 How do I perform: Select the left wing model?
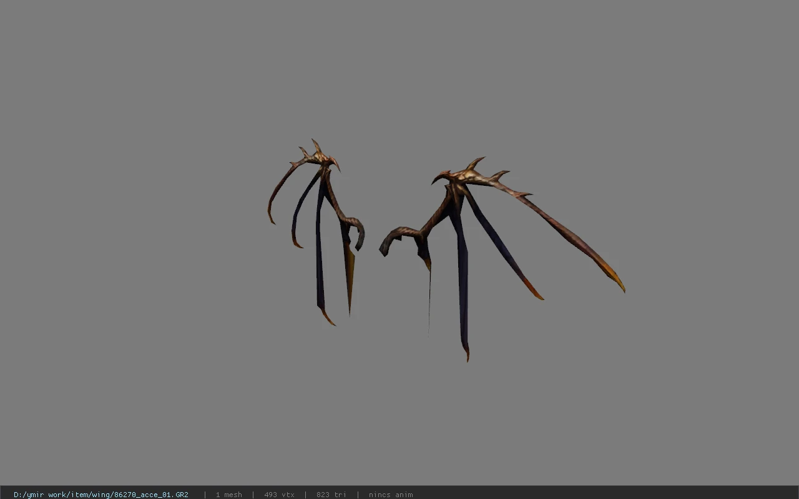[316, 232]
